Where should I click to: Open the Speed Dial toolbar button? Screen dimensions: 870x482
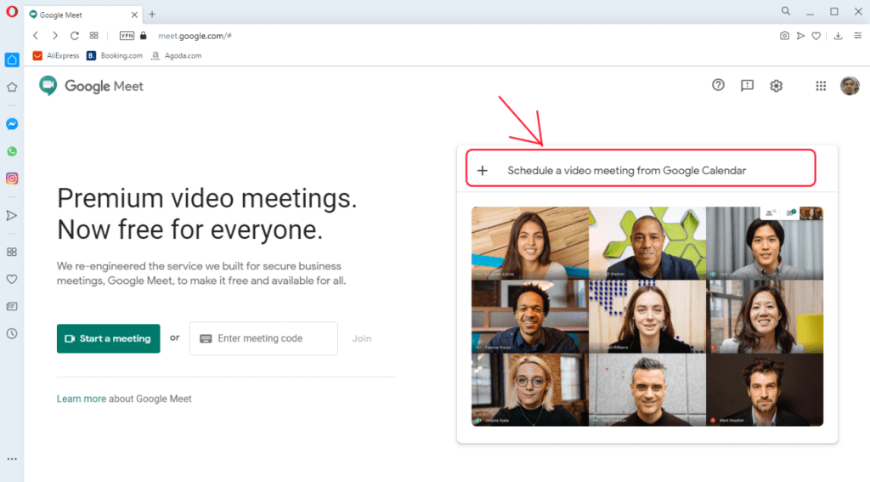[x=93, y=36]
